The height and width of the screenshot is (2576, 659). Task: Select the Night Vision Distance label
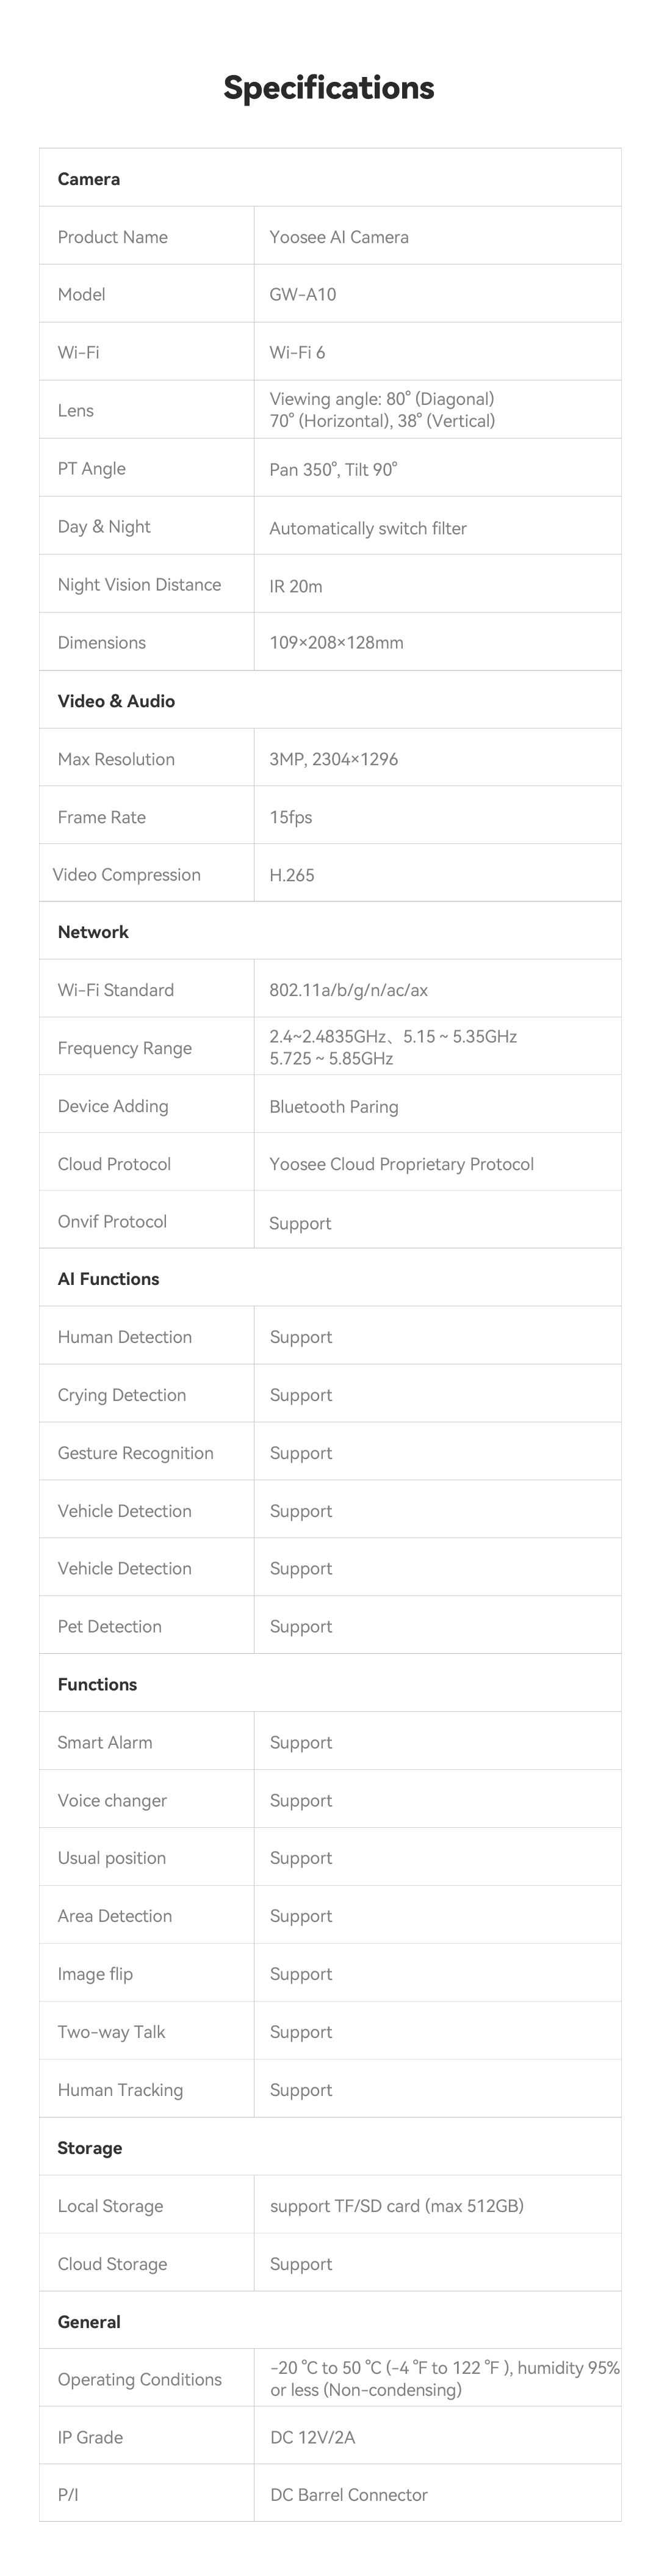139,585
